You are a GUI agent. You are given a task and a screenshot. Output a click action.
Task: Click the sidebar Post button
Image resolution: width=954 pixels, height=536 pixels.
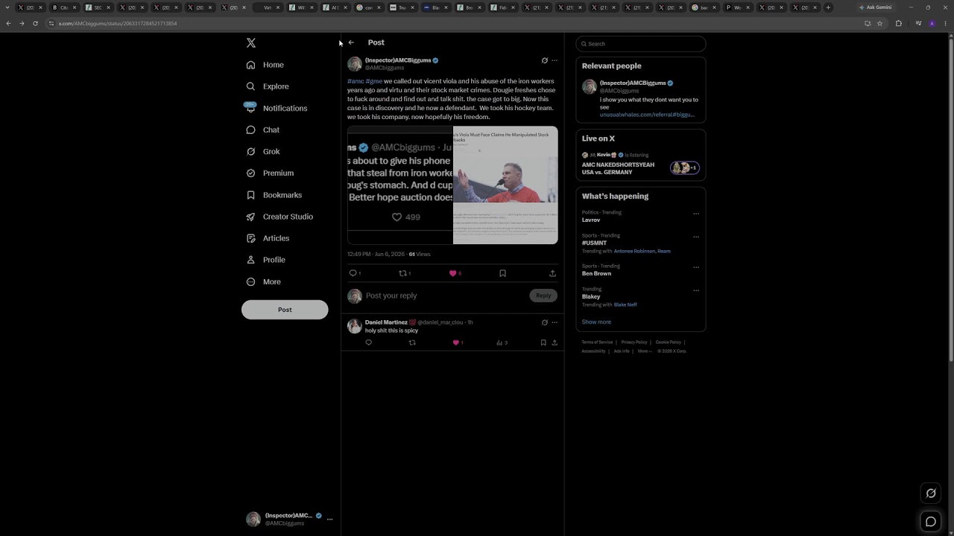pyautogui.click(x=285, y=310)
